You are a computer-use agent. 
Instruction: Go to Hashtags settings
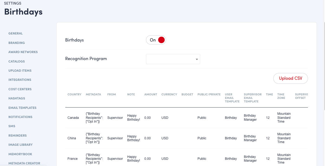tap(17, 98)
